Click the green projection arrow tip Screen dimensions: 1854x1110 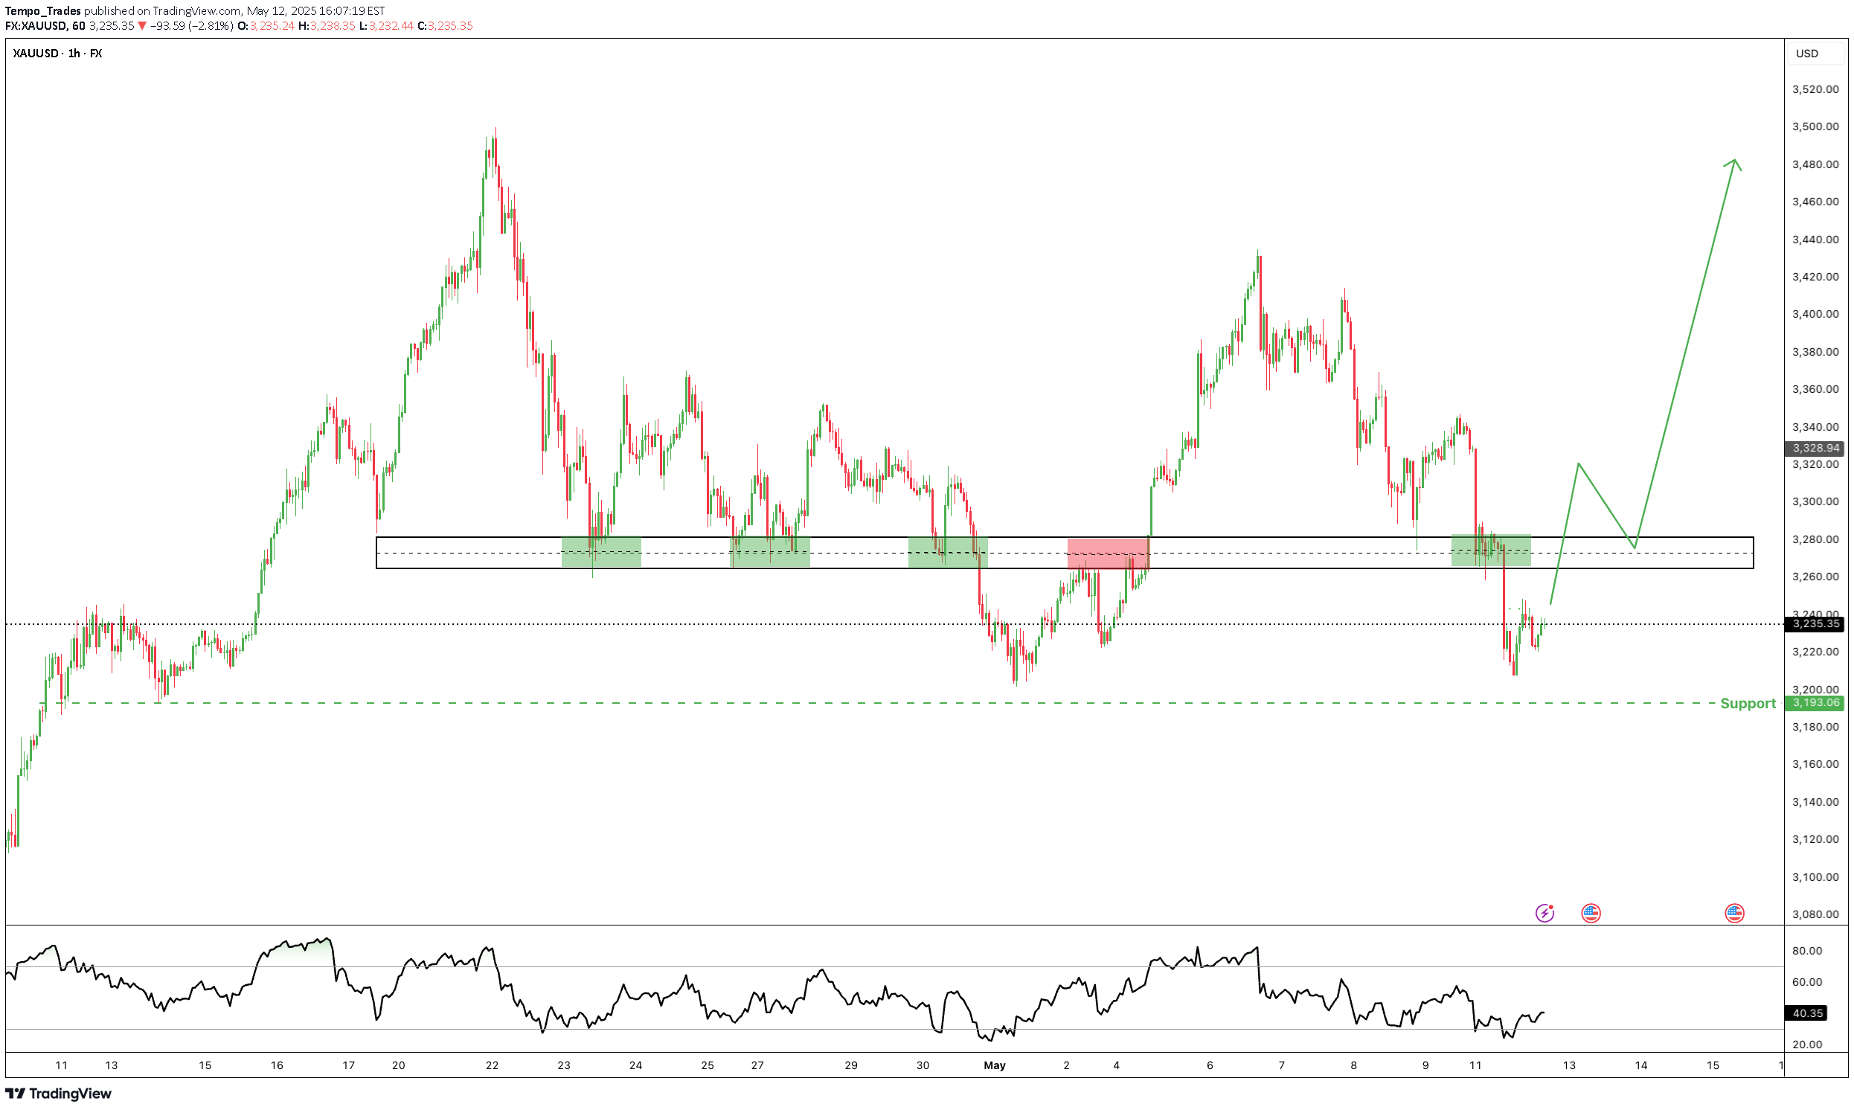1734,161
